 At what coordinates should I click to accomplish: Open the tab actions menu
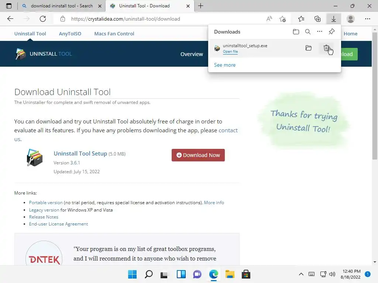point(9,6)
